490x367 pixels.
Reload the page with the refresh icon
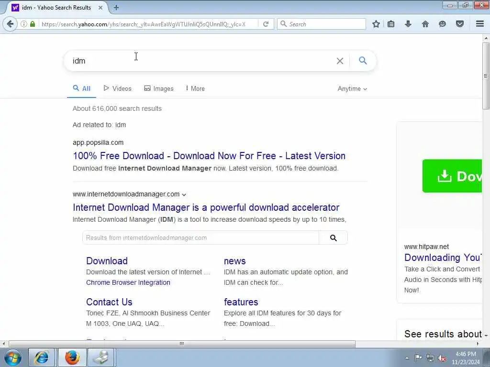click(x=266, y=24)
